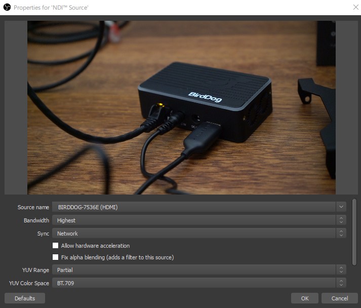The width and height of the screenshot is (361, 308).
Task: Click the Bandwidth label text
Action: click(x=36, y=220)
